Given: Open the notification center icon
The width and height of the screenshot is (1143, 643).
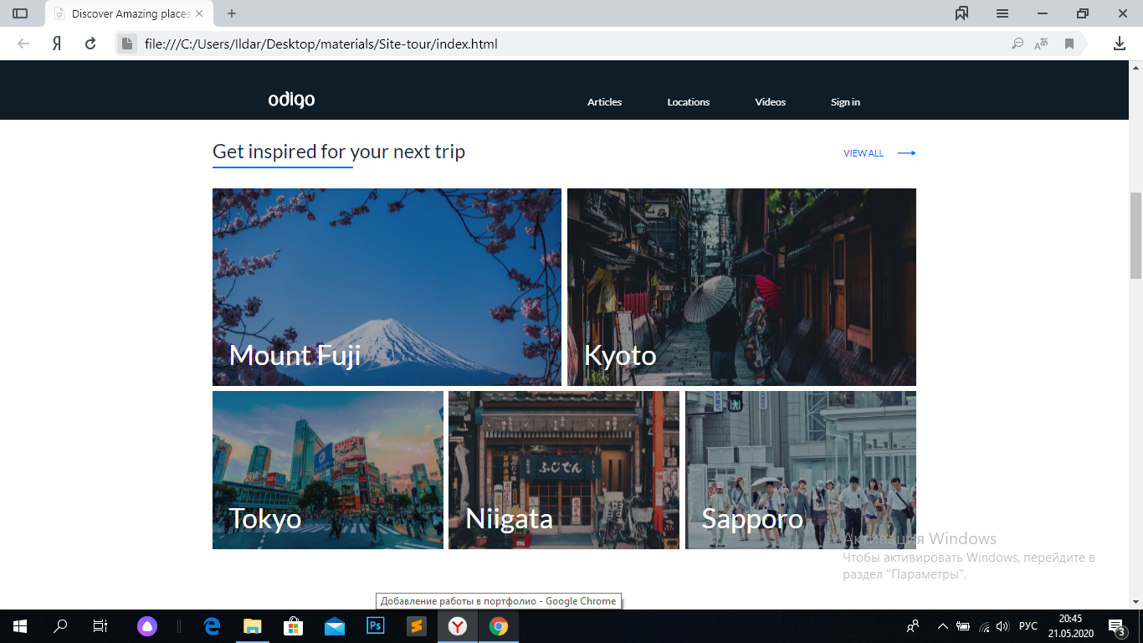Looking at the screenshot, I should tap(1117, 626).
